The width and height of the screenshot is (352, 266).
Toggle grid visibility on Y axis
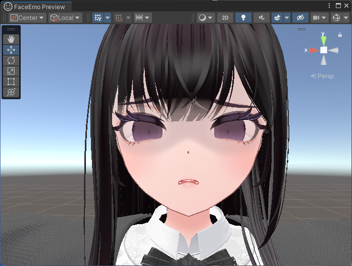click(x=98, y=18)
